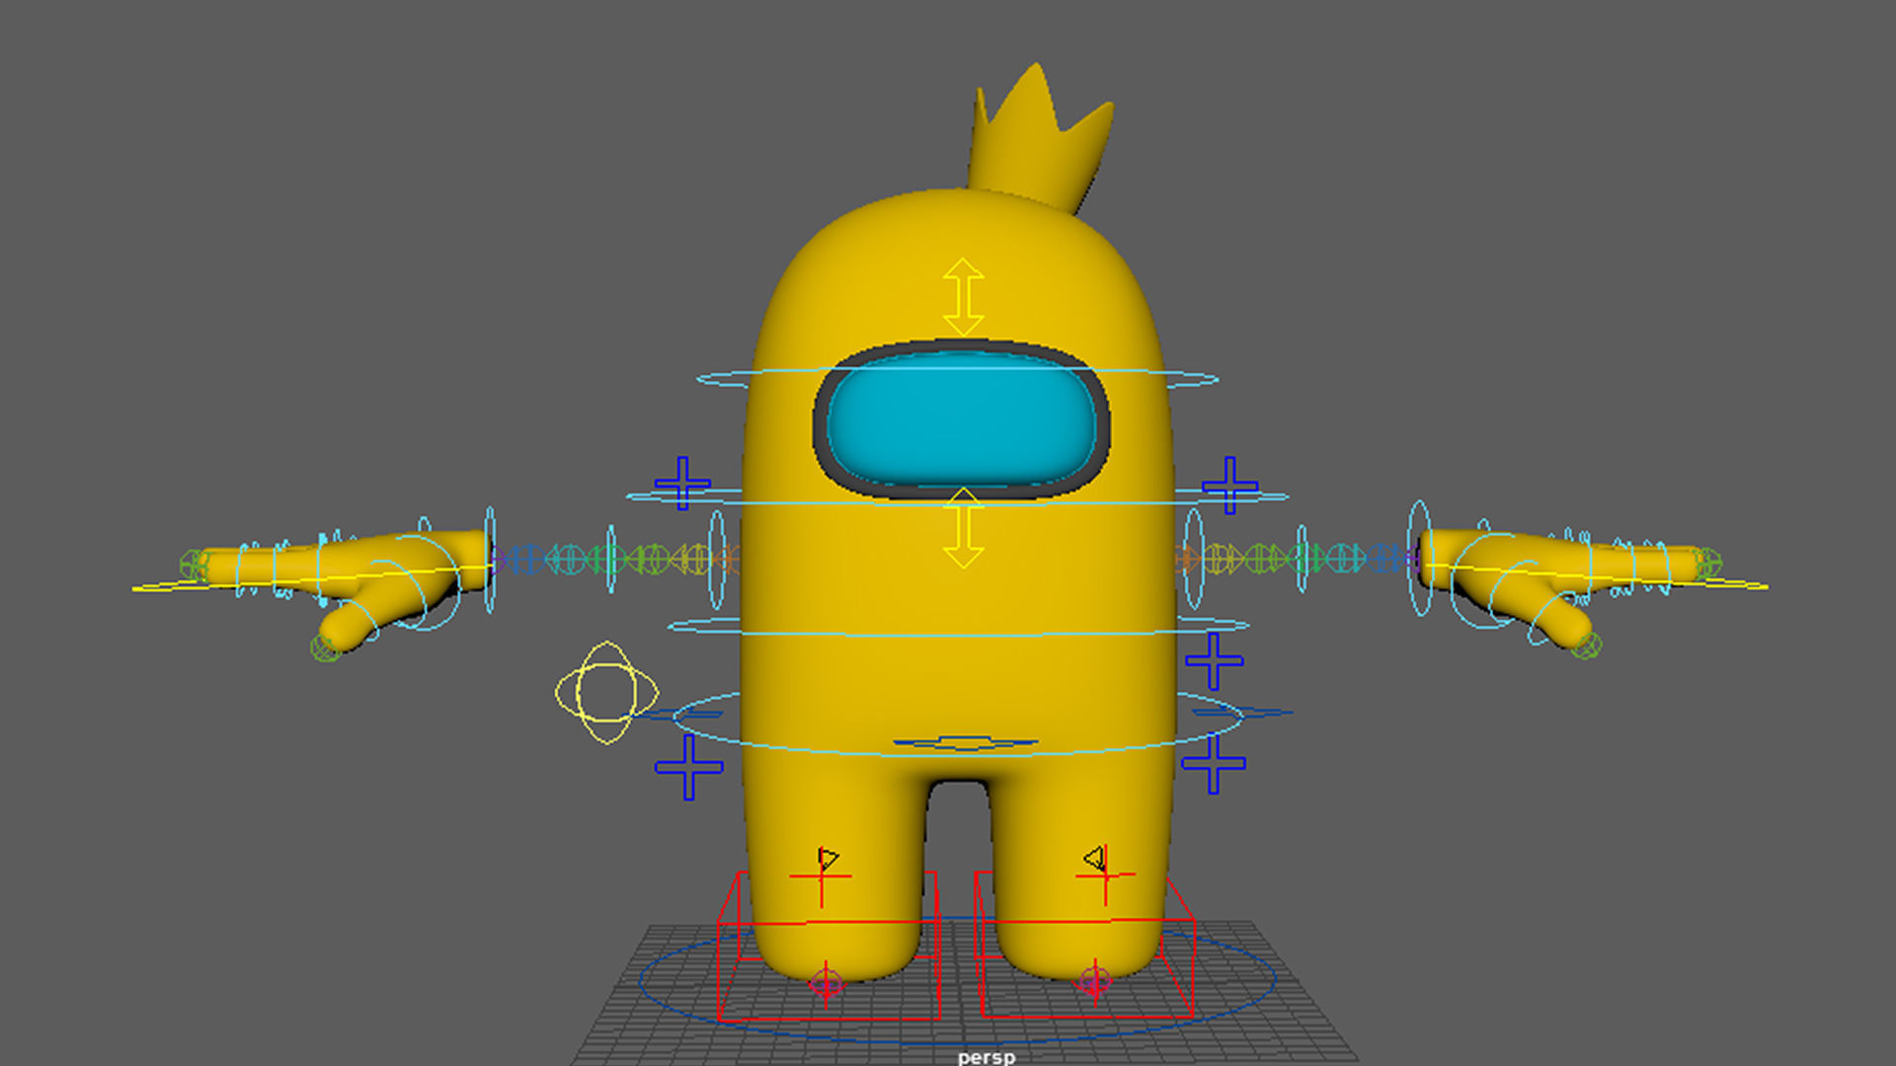Select the lowest blue plus control on the left side

click(688, 766)
